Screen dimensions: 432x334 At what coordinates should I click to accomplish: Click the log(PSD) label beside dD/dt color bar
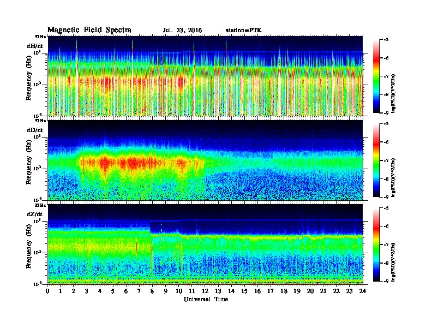[394, 177]
